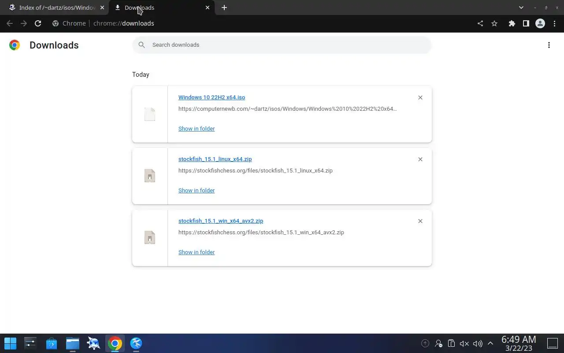Open the speaker volume tray icon

tap(477, 343)
